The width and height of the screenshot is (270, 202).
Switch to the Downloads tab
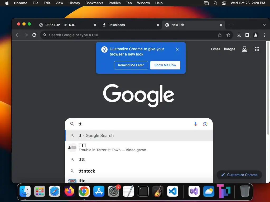[130, 25]
